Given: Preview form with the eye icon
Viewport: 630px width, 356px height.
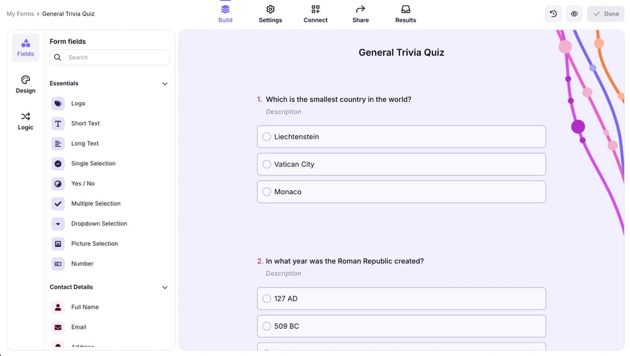Looking at the screenshot, I should coord(574,14).
